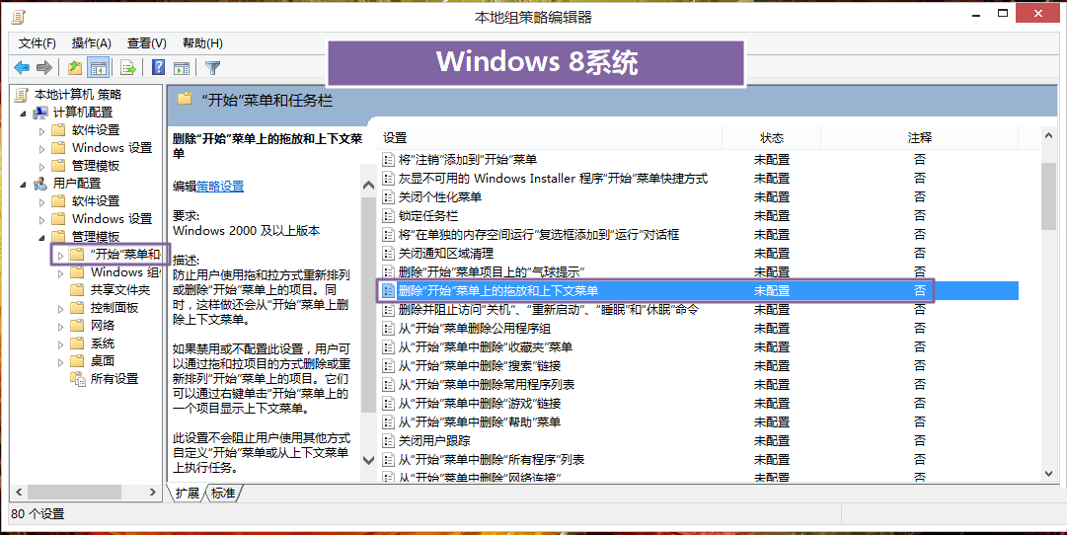This screenshot has width=1067, height=535.
Task: Click policy icon next to 关闭个性化菜单
Action: point(389,196)
